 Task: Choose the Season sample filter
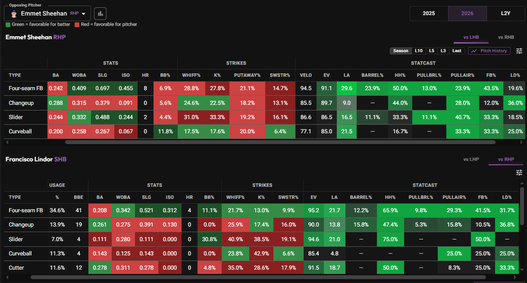[401, 51]
